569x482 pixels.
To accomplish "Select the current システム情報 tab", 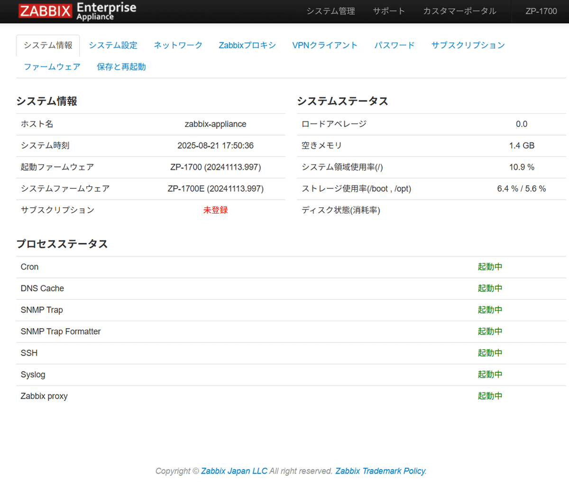I will (47, 45).
